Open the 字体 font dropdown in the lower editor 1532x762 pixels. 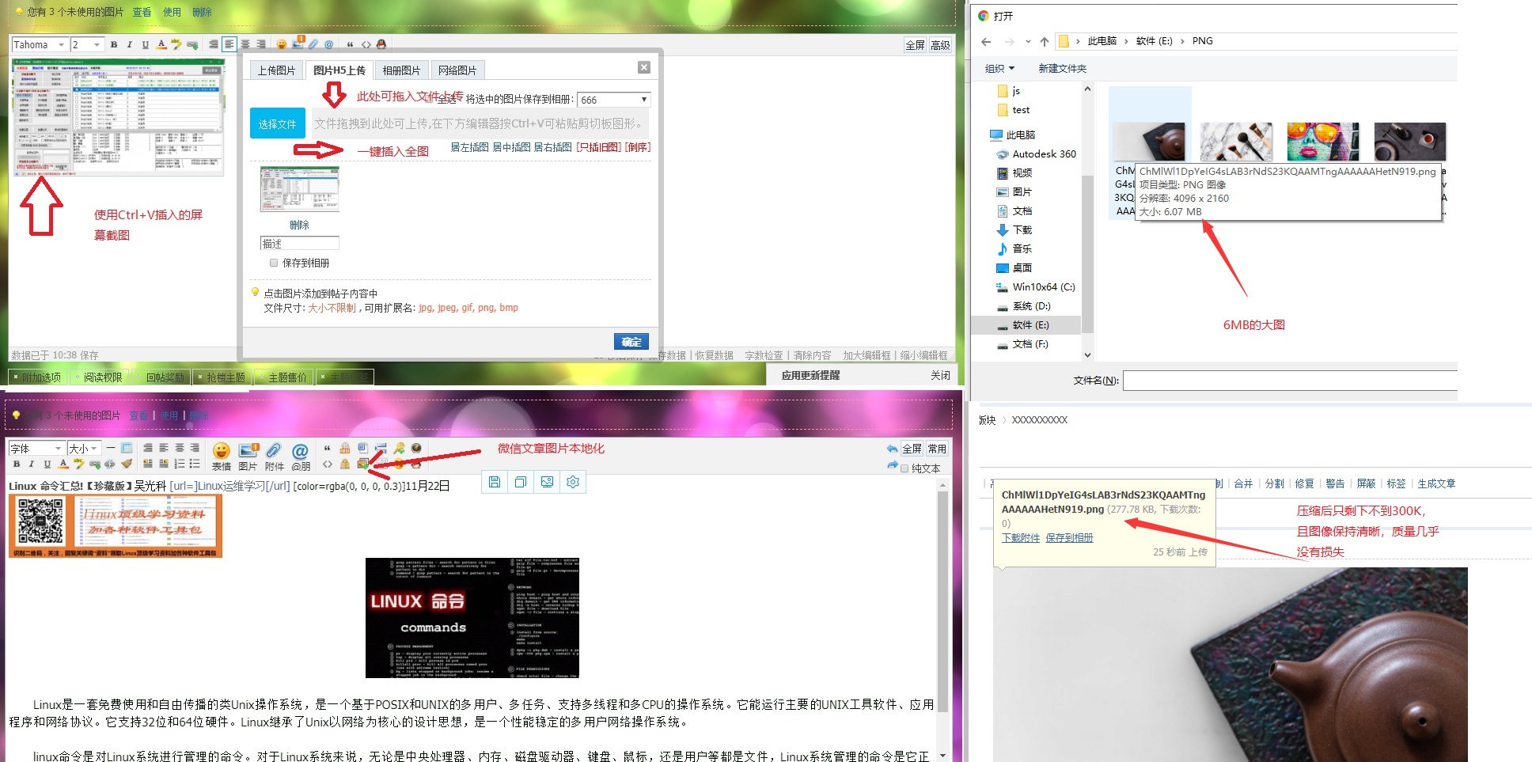click(36, 449)
